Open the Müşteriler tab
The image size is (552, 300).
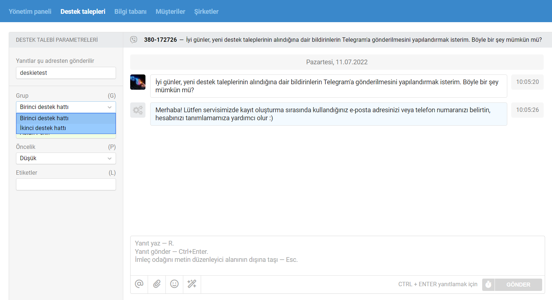pos(171,12)
